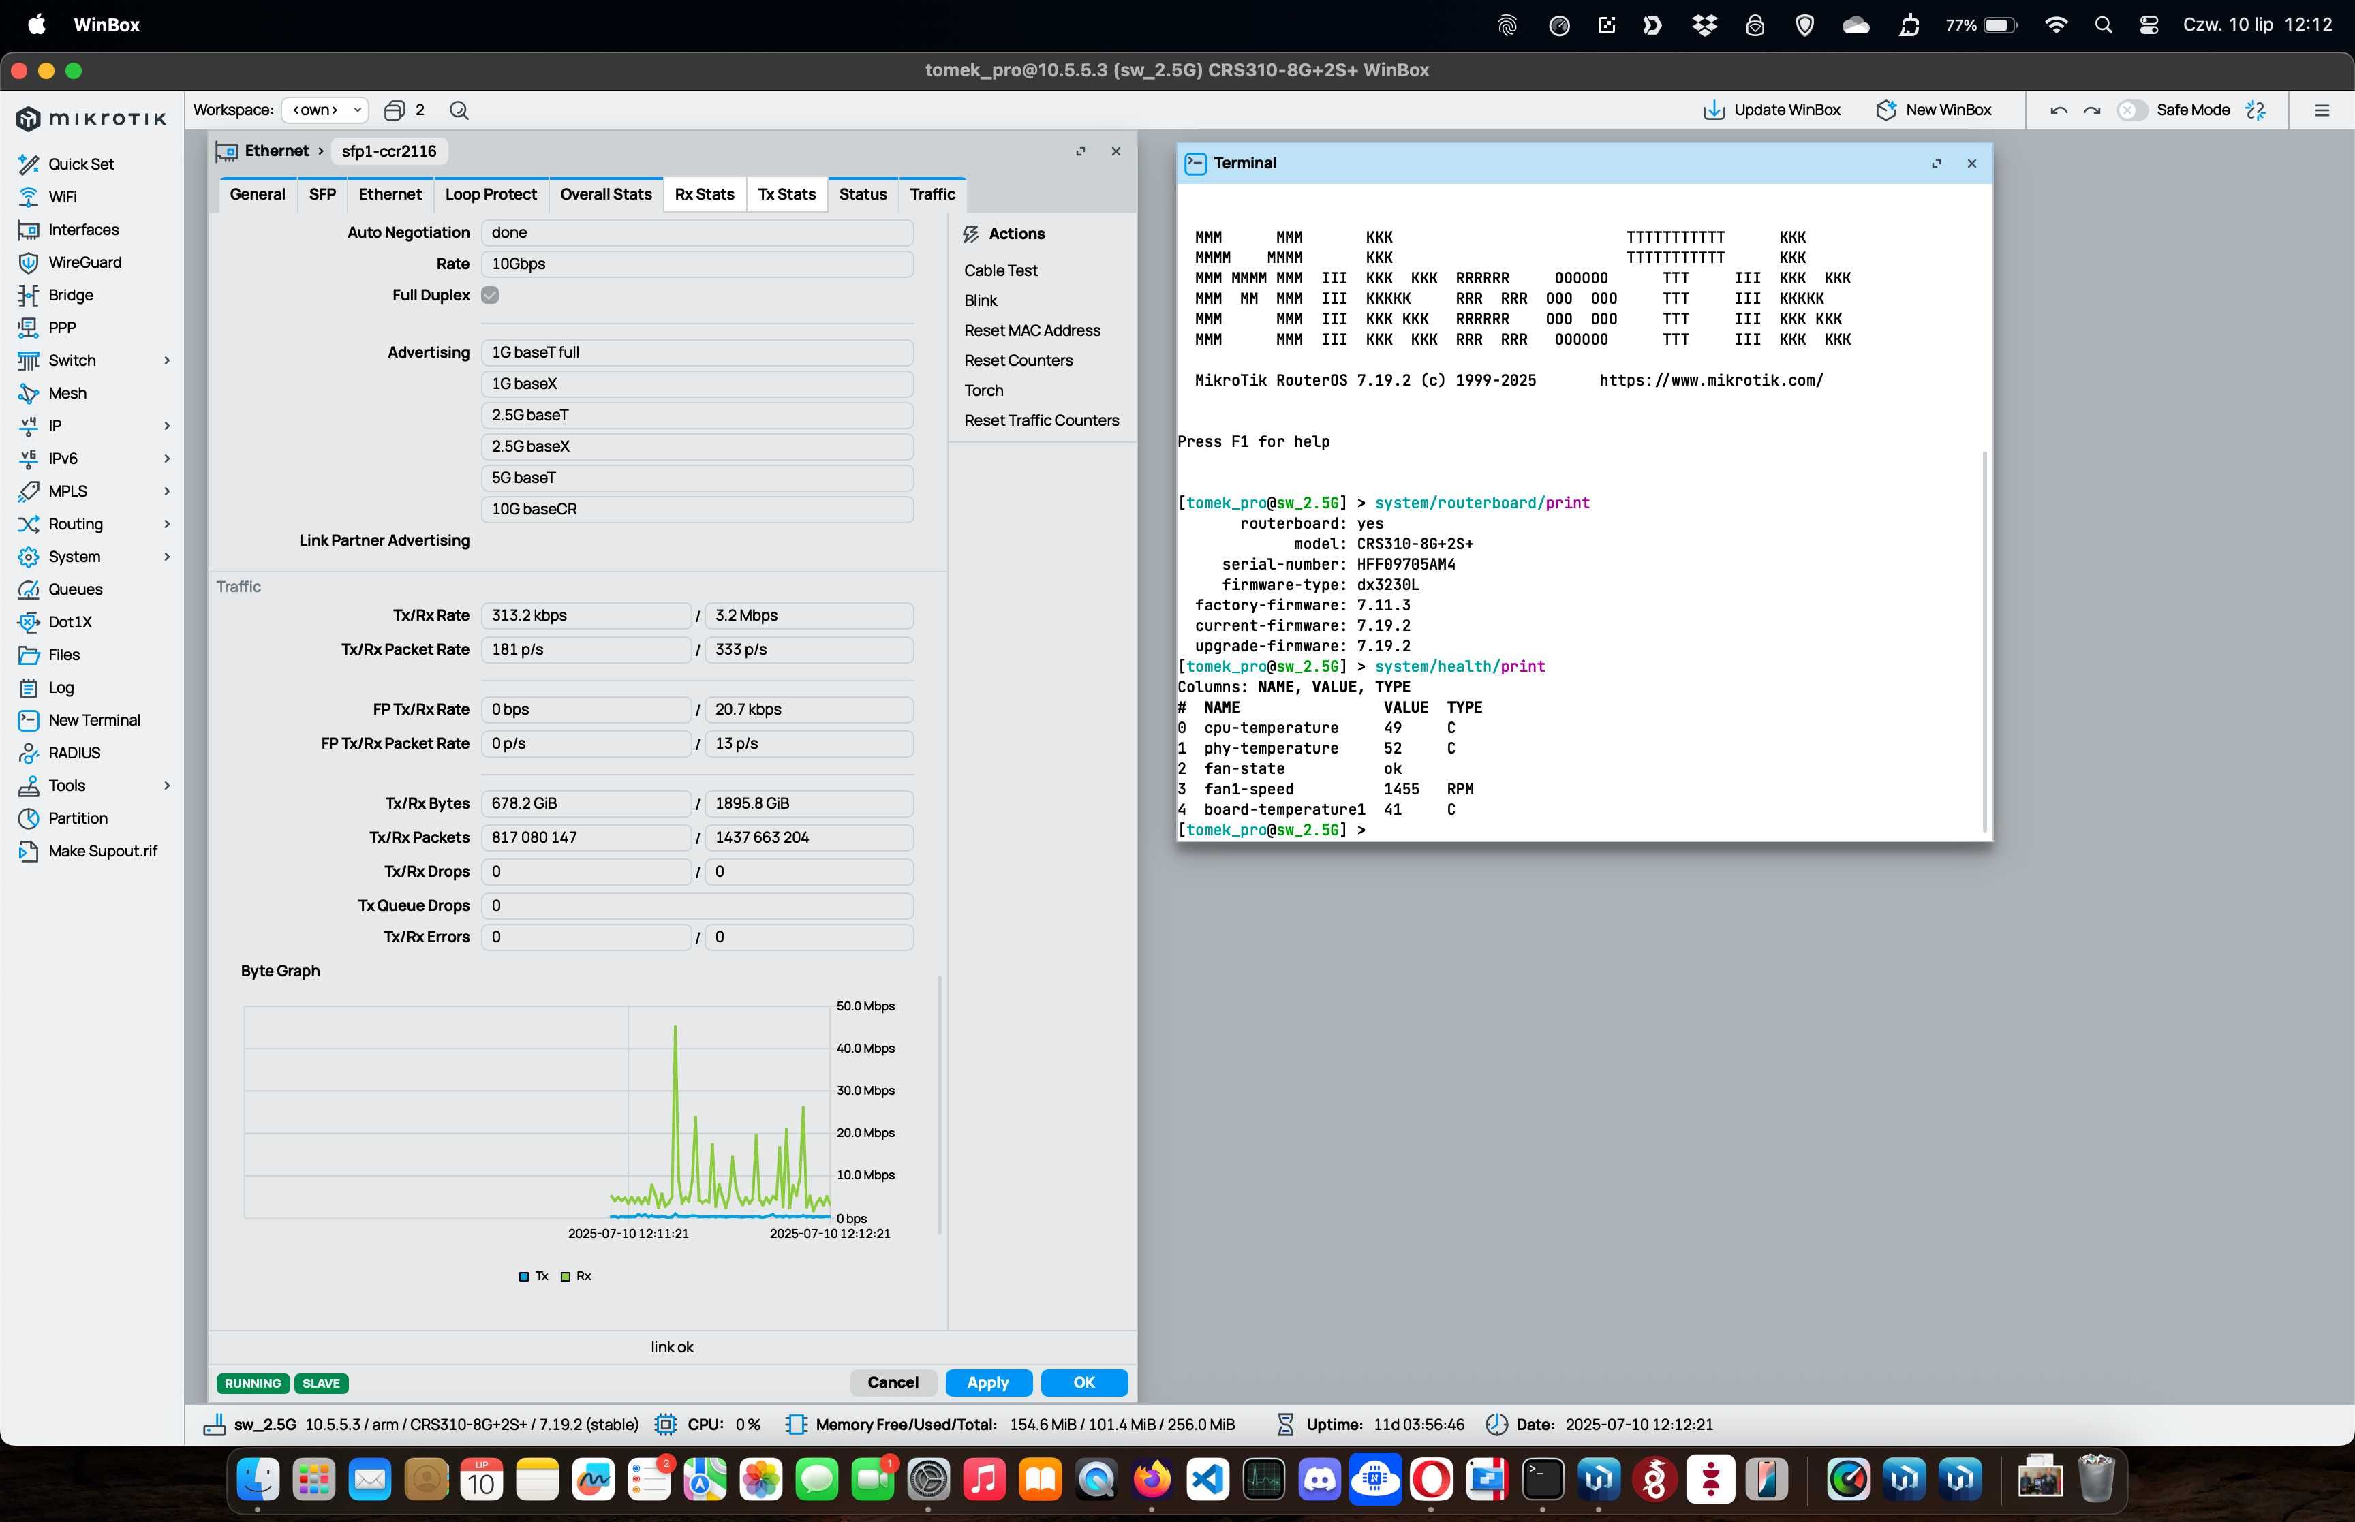
Task: Expand the Tools submenu
Action: tap(167, 785)
